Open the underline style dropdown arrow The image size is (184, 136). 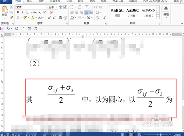(31, 12)
